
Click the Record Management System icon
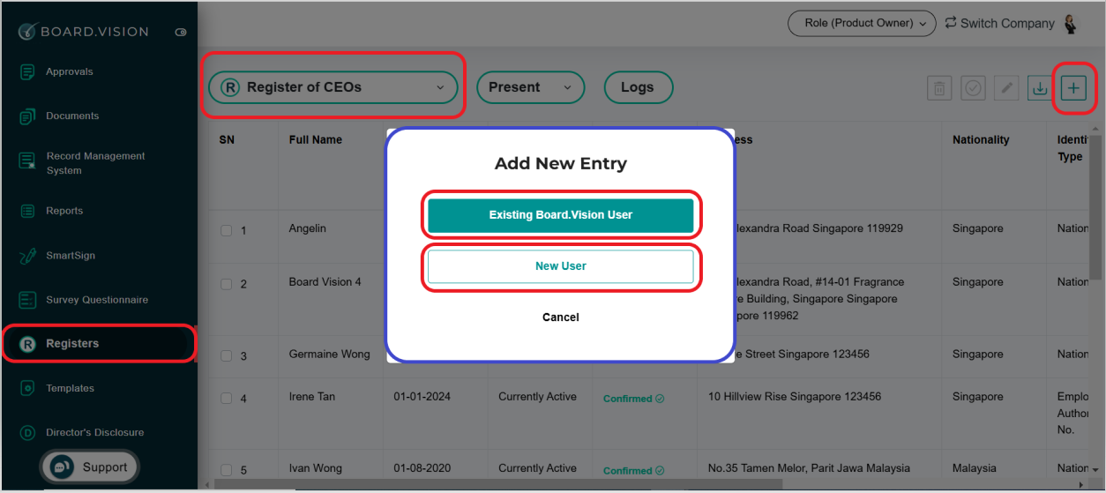pos(27,160)
